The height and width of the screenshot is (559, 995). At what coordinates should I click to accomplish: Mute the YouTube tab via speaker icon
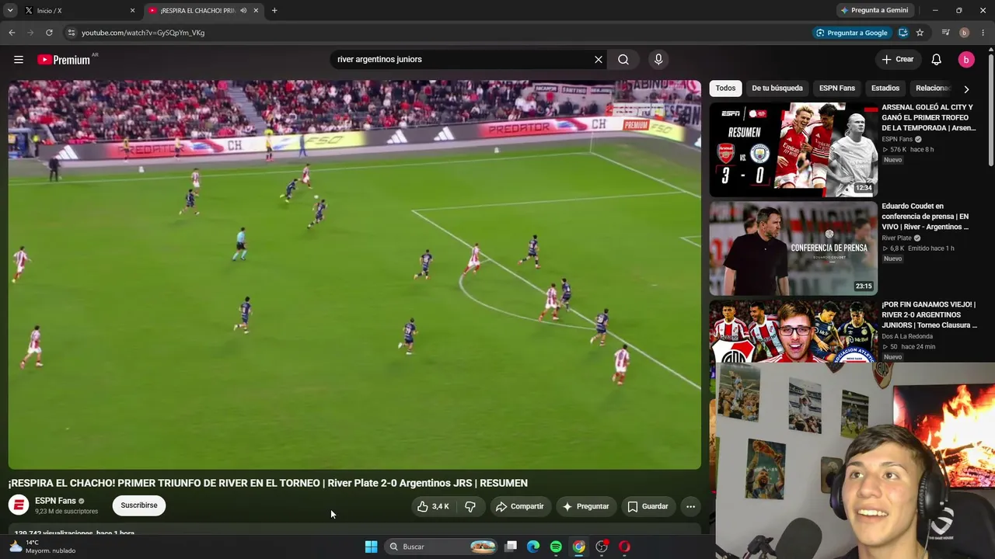click(x=243, y=11)
